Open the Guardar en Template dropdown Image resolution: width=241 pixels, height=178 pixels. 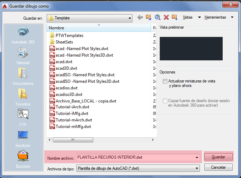coord(90,18)
